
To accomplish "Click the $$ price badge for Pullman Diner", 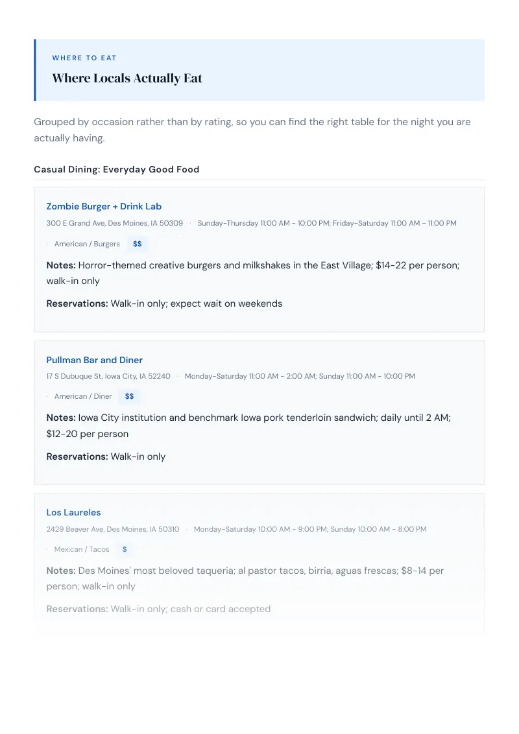I will tap(129, 396).
